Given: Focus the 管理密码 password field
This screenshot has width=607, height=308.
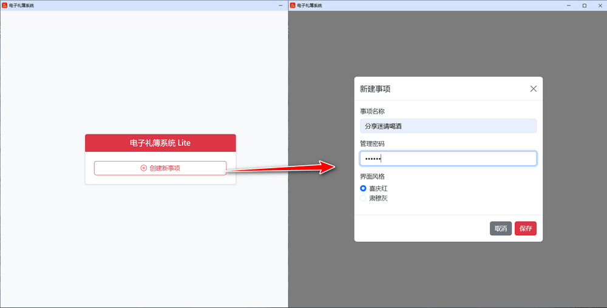Looking at the screenshot, I should pos(449,159).
